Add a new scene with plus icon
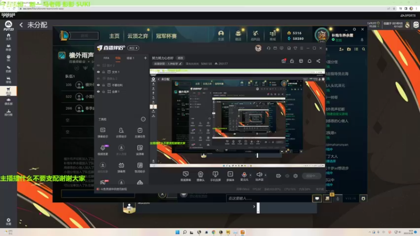420x236 pixels. coord(145,58)
